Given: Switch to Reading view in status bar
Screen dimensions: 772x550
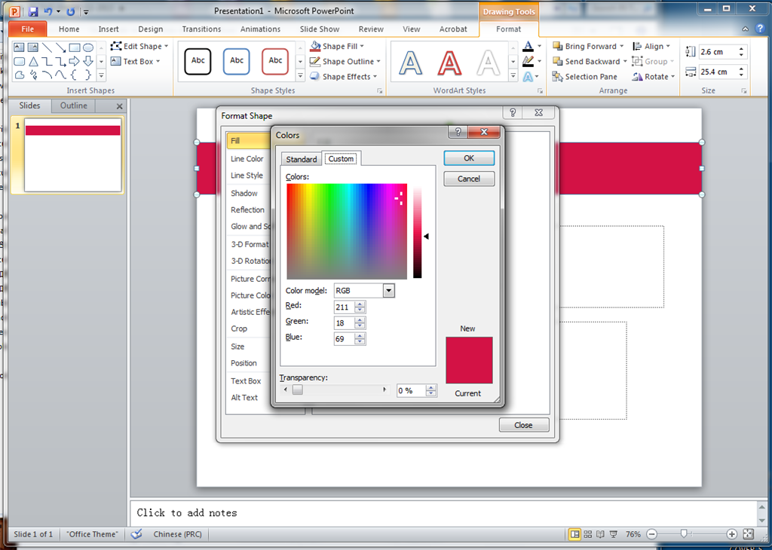Looking at the screenshot, I should click(600, 534).
